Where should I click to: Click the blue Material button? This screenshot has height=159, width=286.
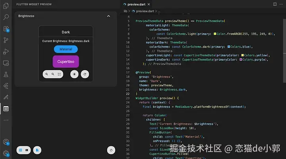click(x=66, y=49)
